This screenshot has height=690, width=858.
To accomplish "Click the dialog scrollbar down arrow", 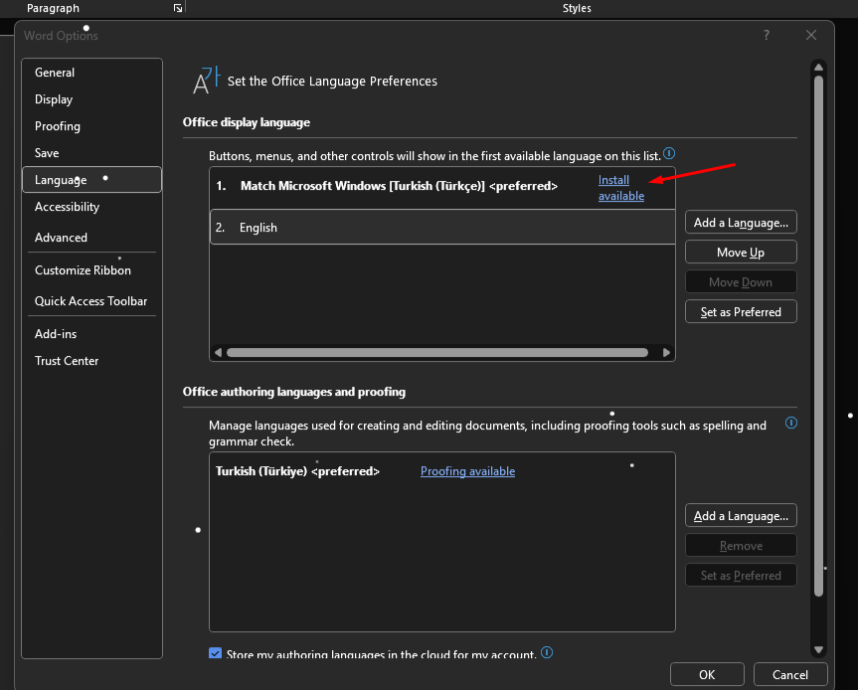I will tap(818, 649).
